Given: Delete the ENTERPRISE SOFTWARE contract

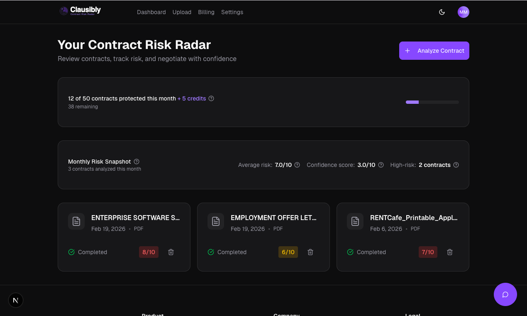Looking at the screenshot, I should coord(171,252).
